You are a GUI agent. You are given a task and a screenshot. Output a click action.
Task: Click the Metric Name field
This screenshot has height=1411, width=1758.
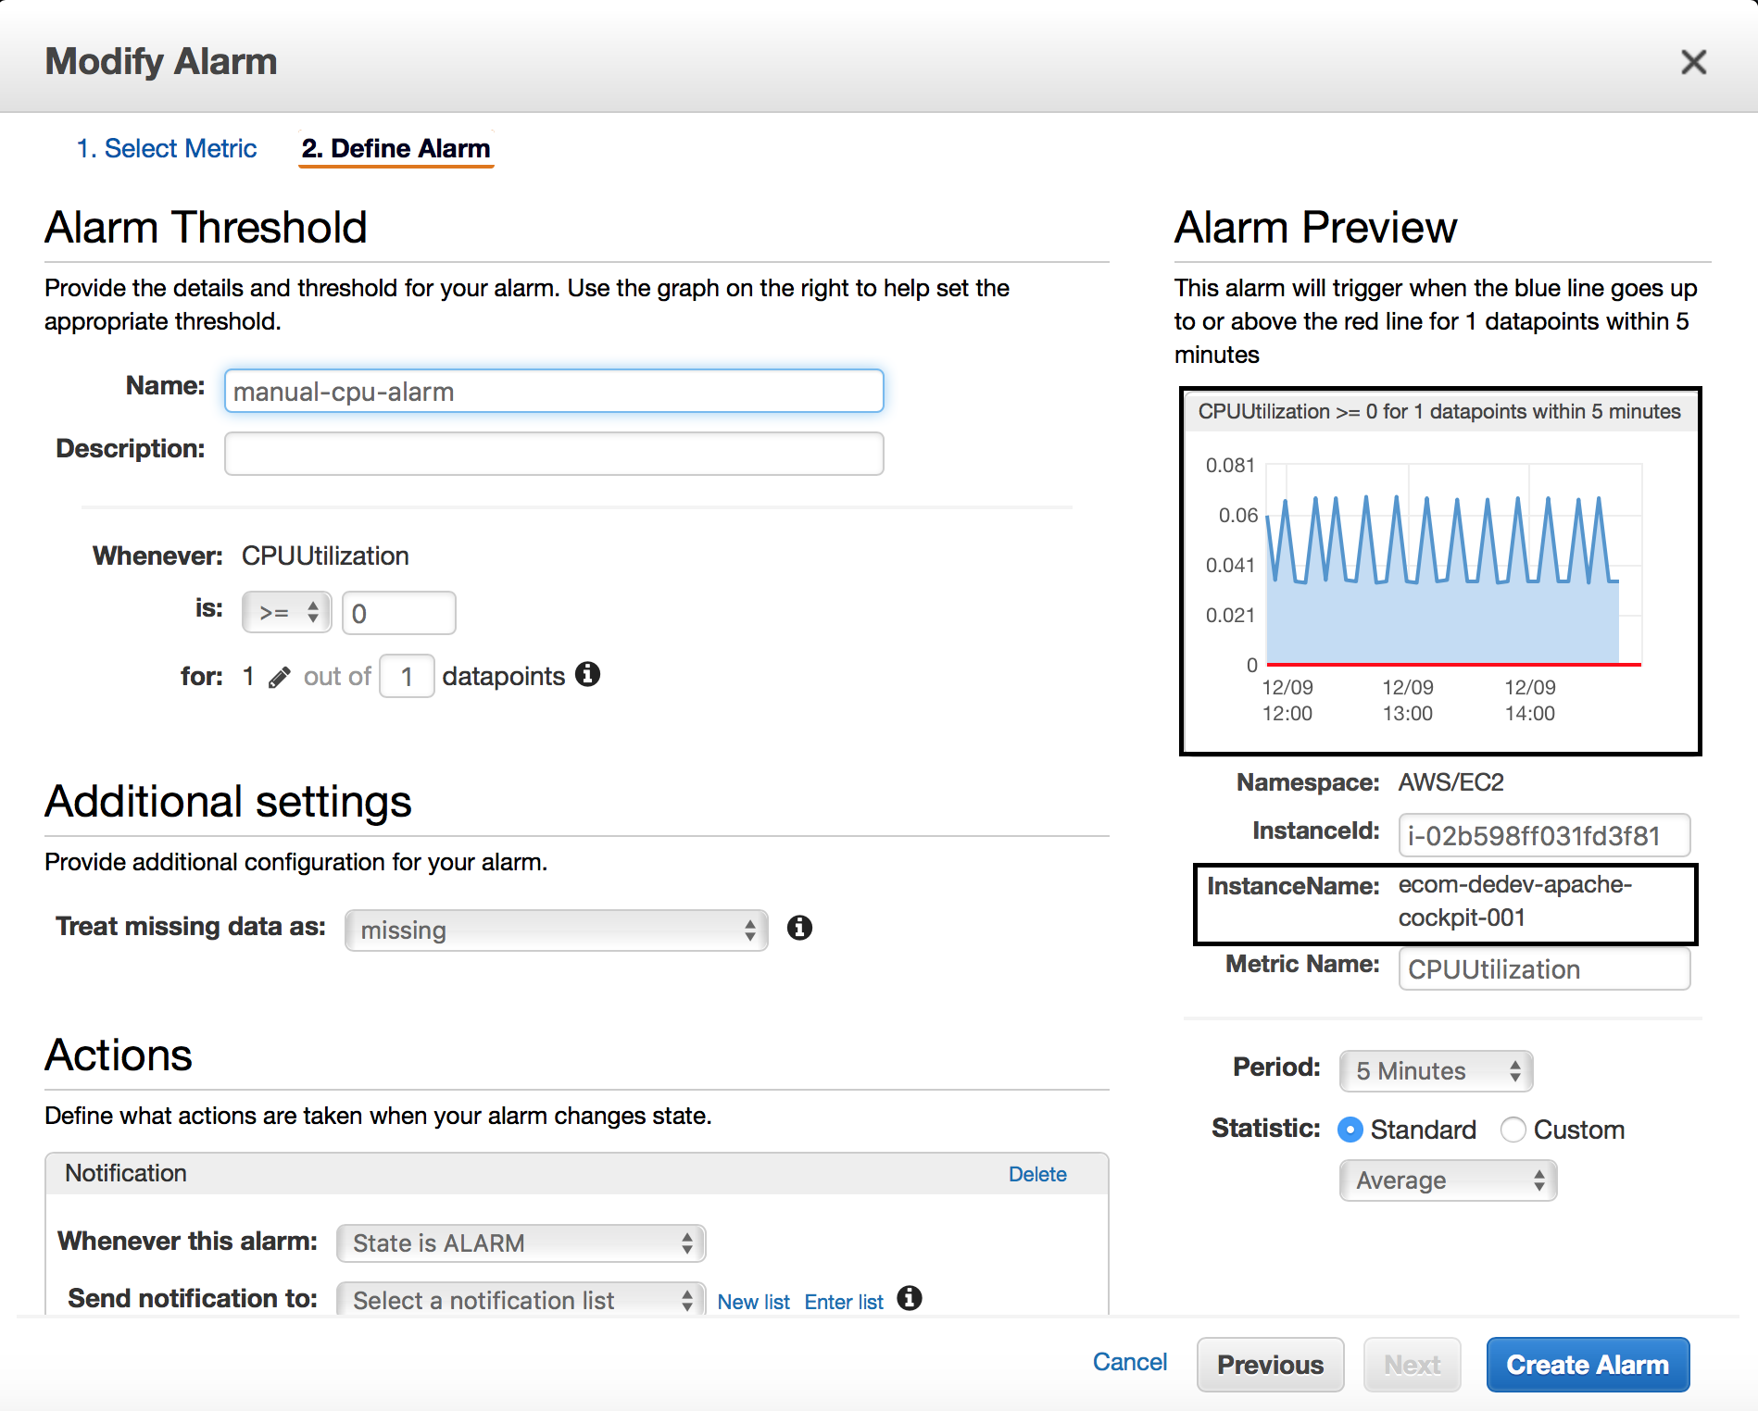tap(1544, 968)
